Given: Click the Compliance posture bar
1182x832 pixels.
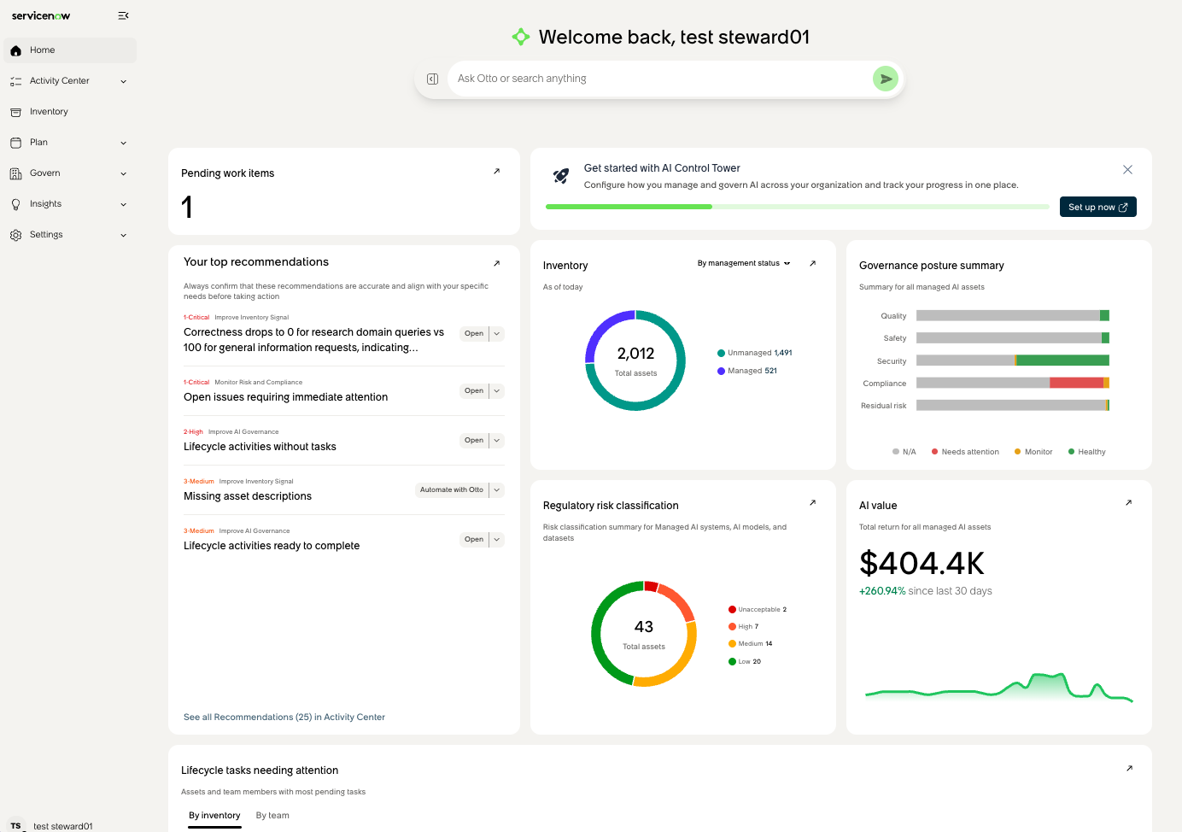Looking at the screenshot, I should pos(1013,384).
